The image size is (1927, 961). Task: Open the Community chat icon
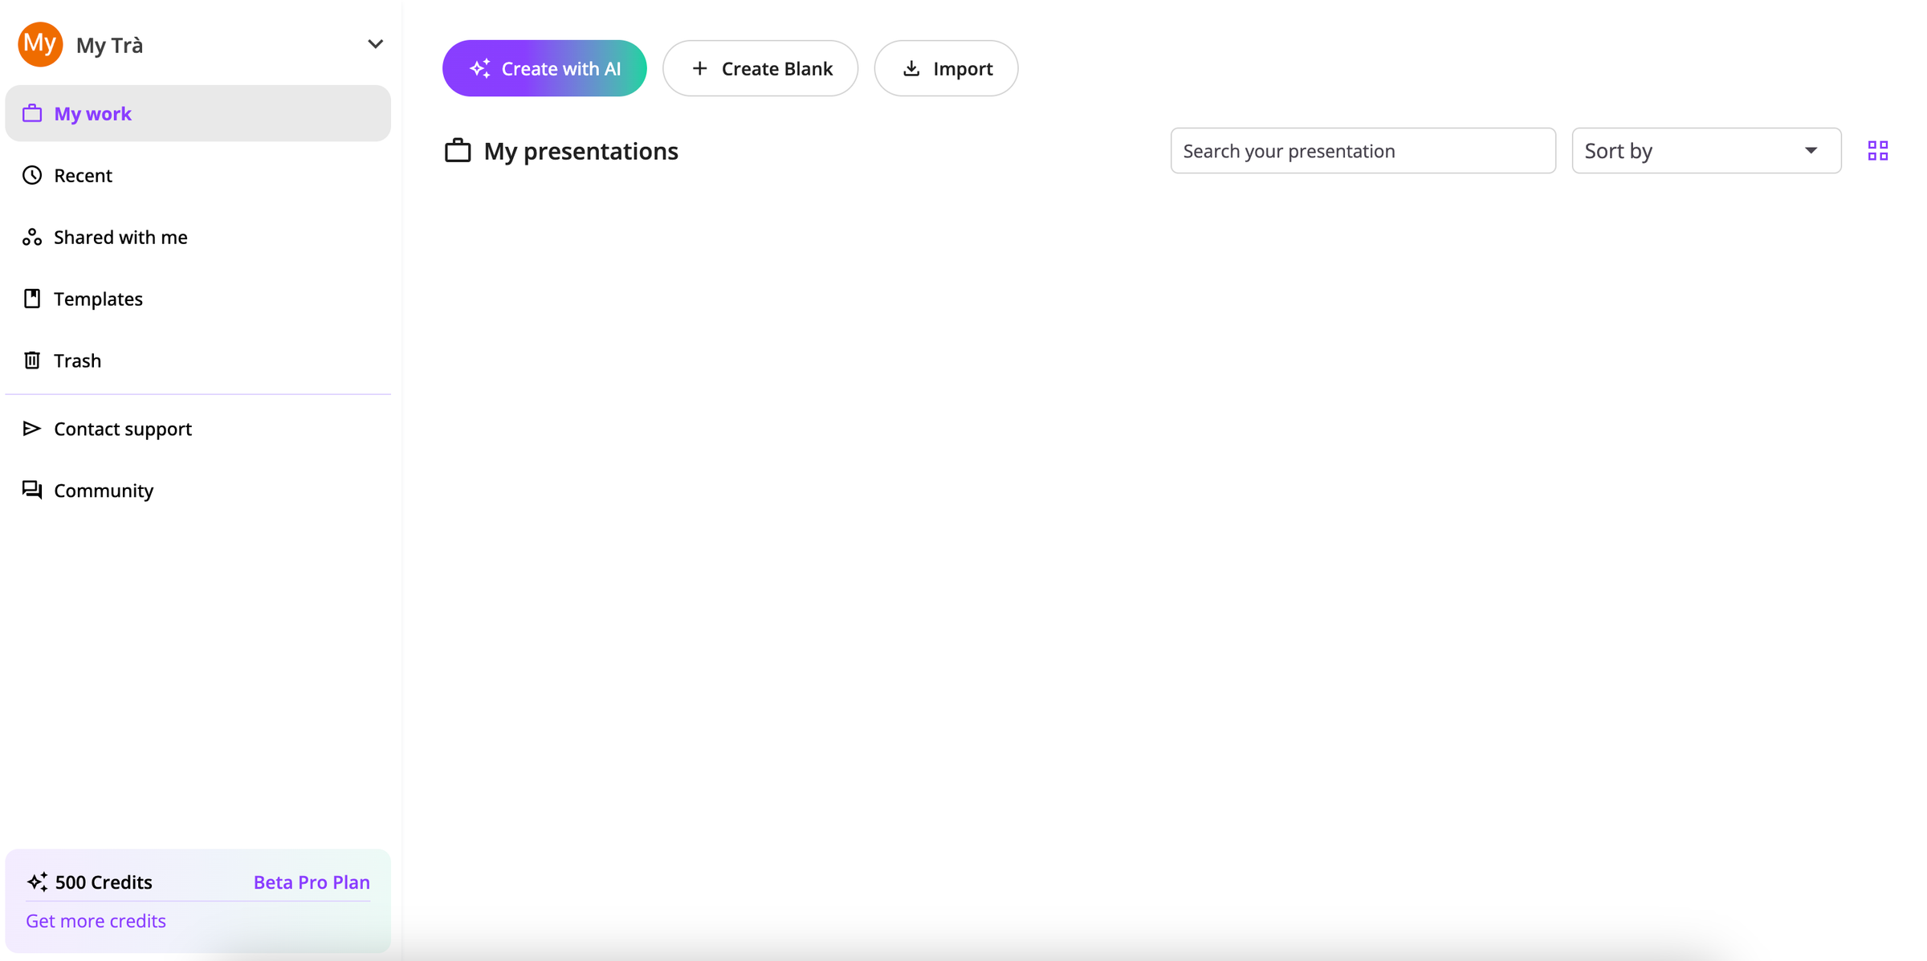click(32, 490)
